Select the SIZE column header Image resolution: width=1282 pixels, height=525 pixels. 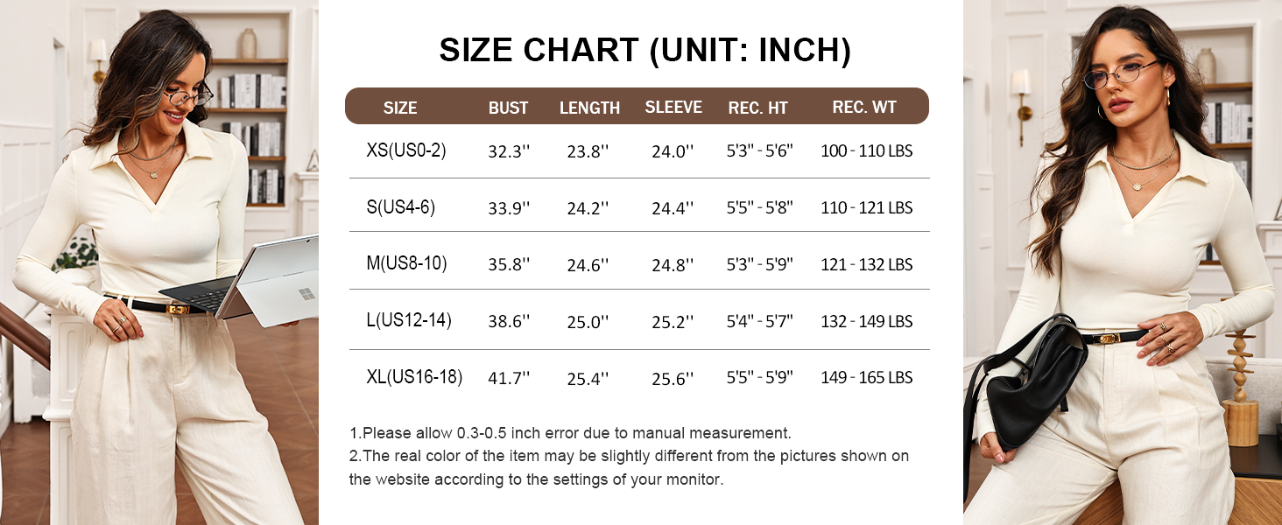(x=400, y=108)
